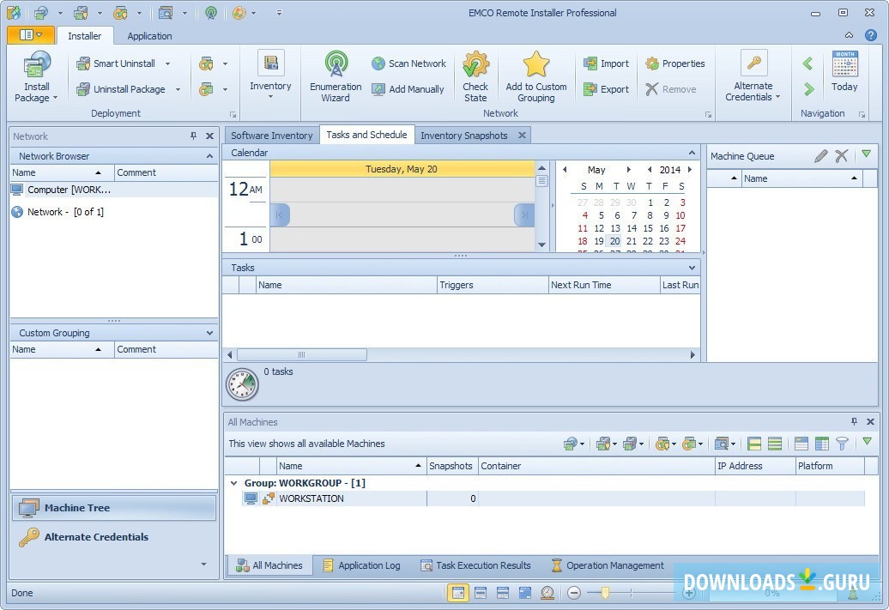Viewport: 889px width, 610px height.
Task: Go to the previous month in calendar
Action: [565, 170]
